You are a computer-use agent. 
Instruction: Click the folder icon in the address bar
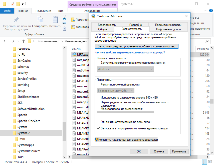30,41
